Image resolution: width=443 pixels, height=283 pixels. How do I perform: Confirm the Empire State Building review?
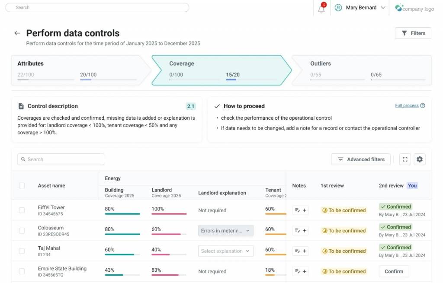tap(394, 271)
